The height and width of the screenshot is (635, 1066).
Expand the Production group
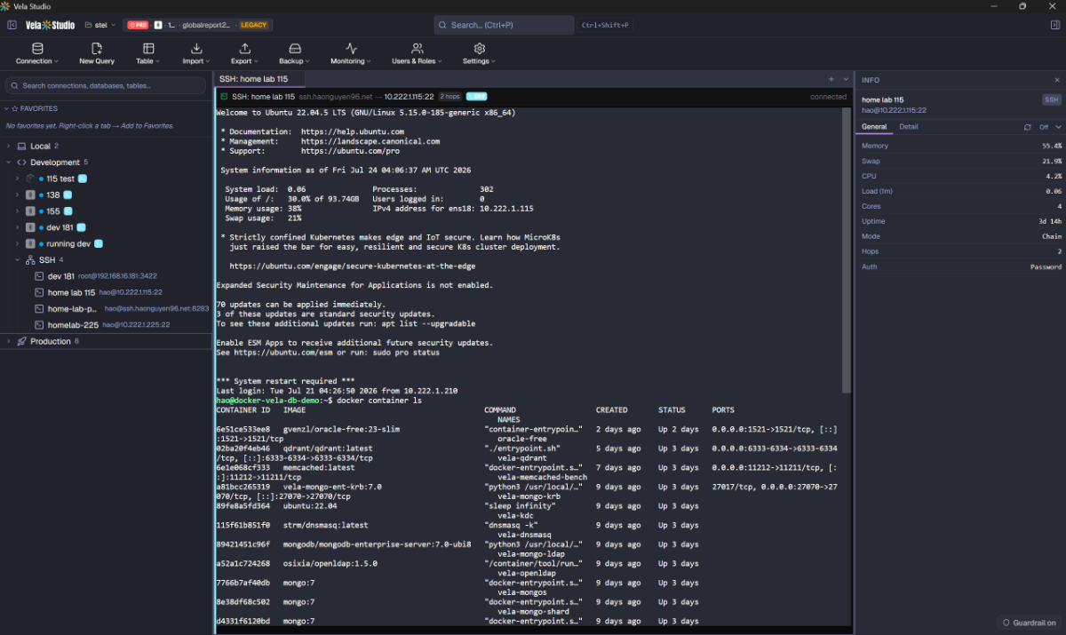coord(8,341)
